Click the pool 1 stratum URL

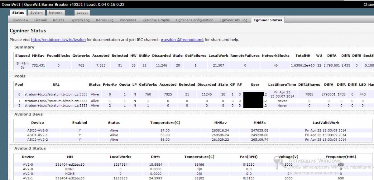pos(56,101)
